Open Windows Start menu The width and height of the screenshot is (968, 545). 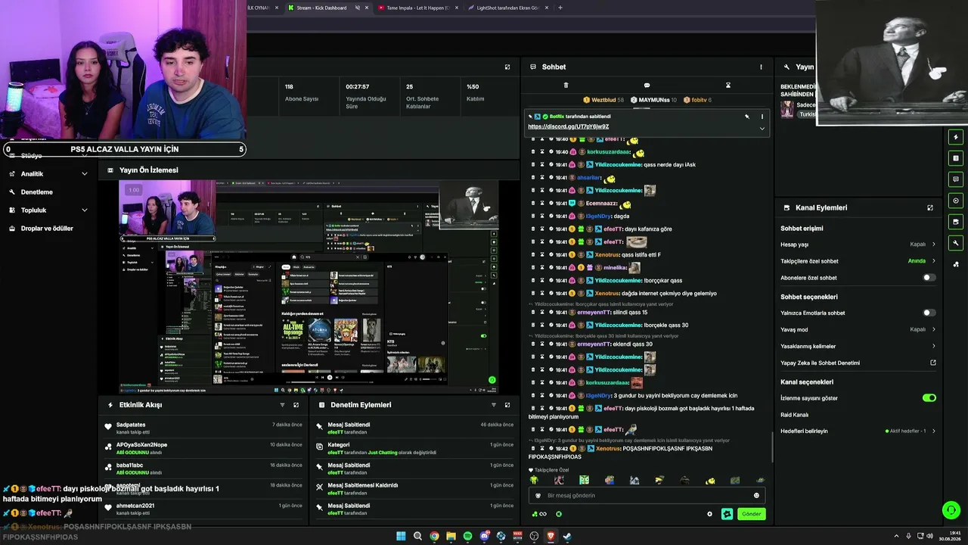pos(401,536)
